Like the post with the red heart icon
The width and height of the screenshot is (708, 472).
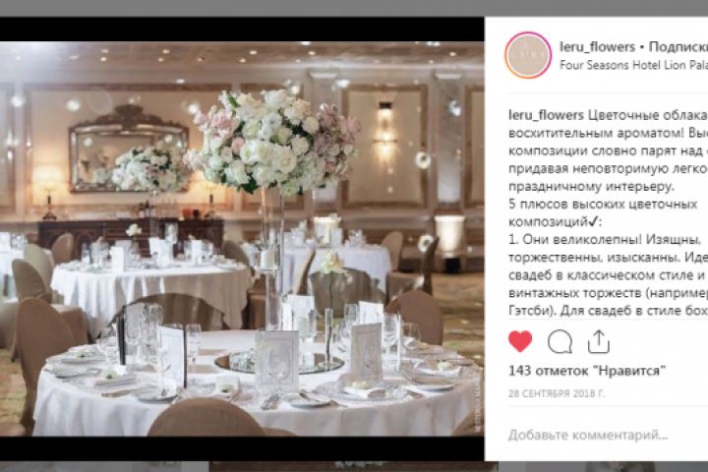point(520,341)
